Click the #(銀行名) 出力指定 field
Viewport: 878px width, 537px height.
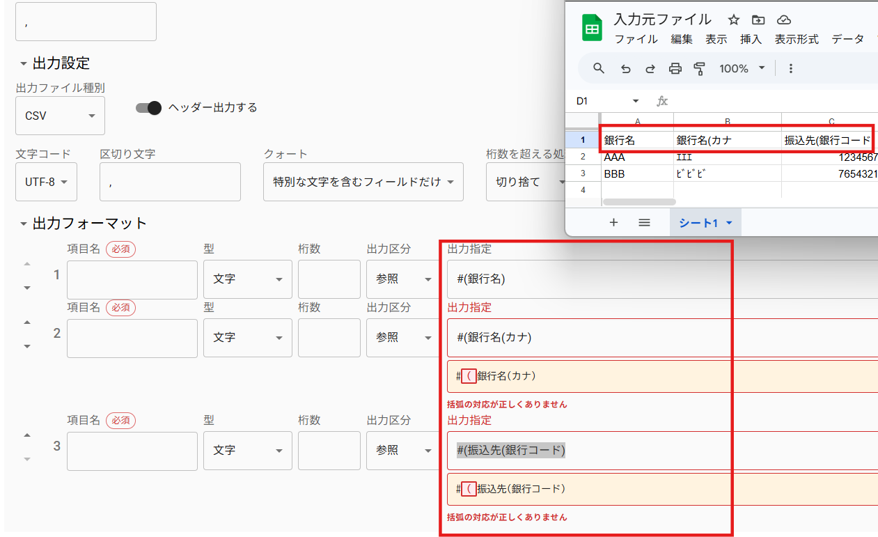(662, 279)
